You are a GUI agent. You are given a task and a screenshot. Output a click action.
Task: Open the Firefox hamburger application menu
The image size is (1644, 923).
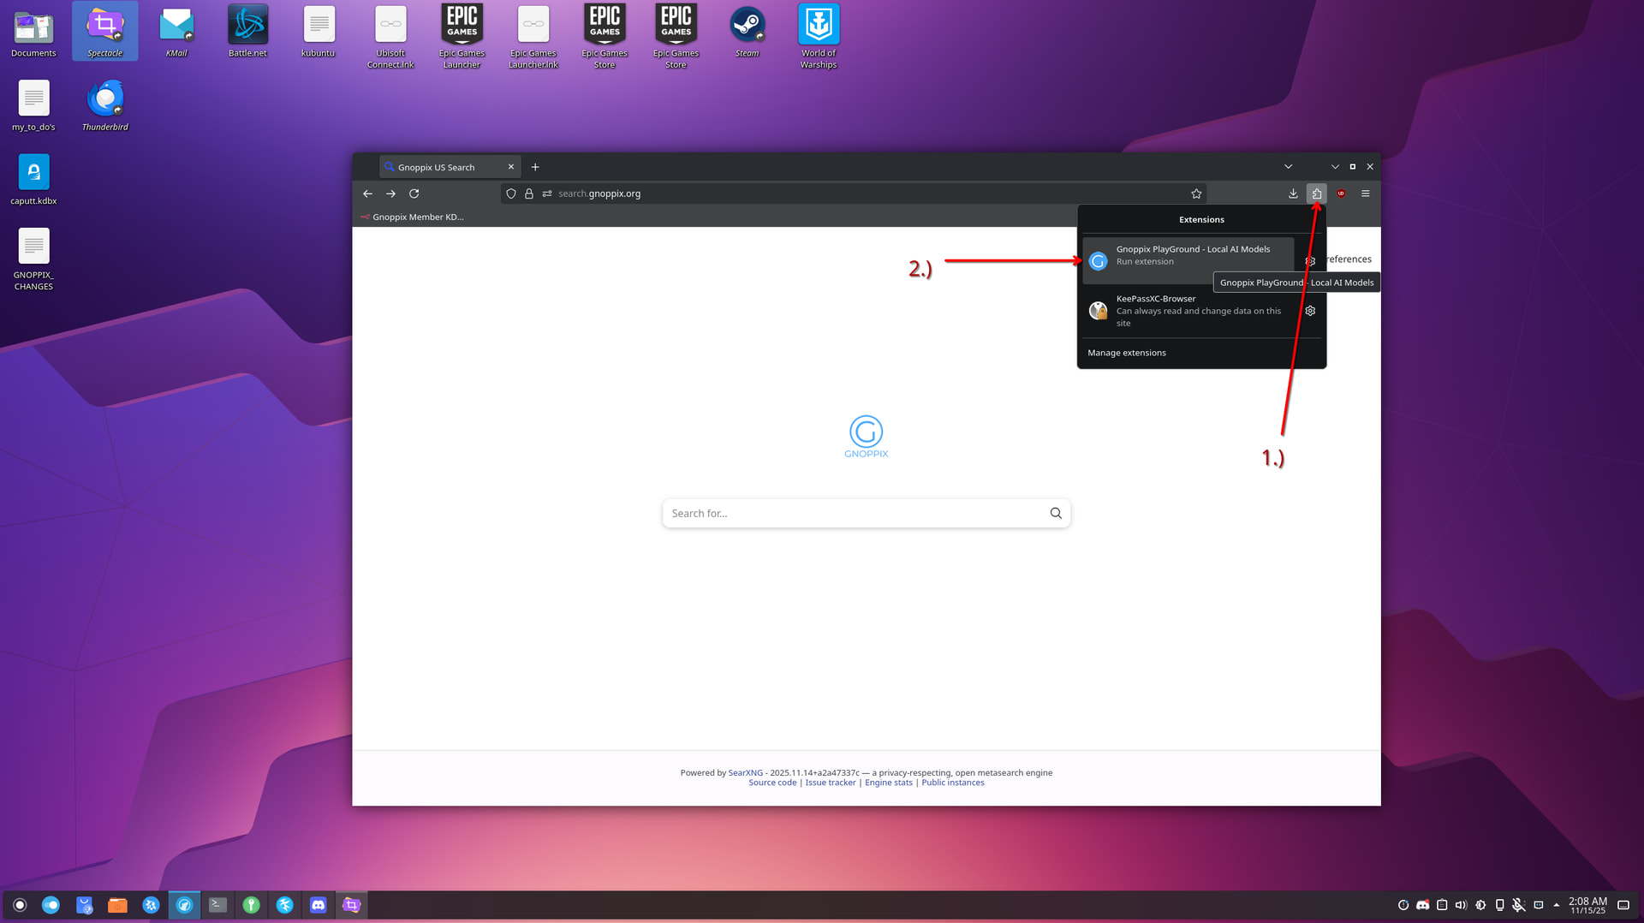1366,194
